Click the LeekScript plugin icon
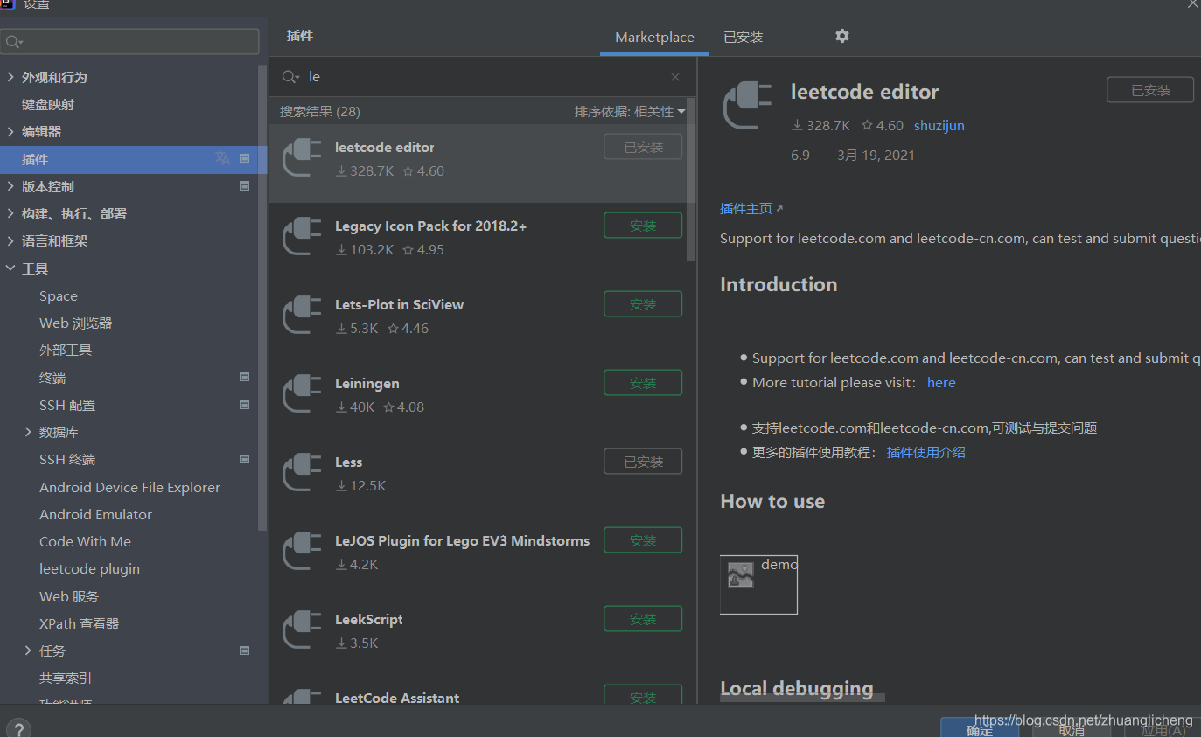 tap(302, 629)
